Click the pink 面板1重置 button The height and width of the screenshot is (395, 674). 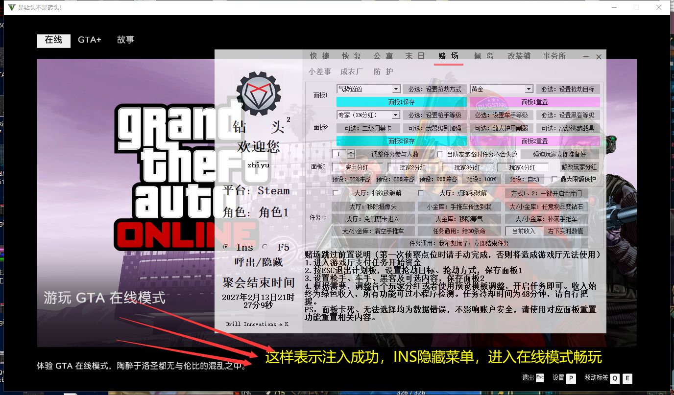(x=535, y=102)
